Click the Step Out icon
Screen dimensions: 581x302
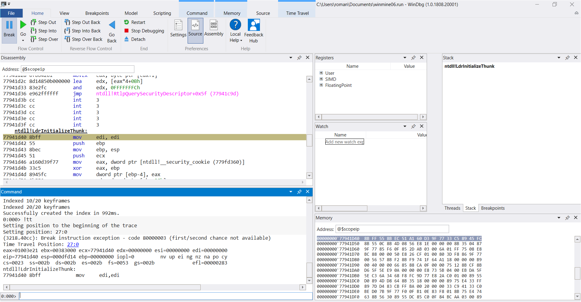[34, 22]
